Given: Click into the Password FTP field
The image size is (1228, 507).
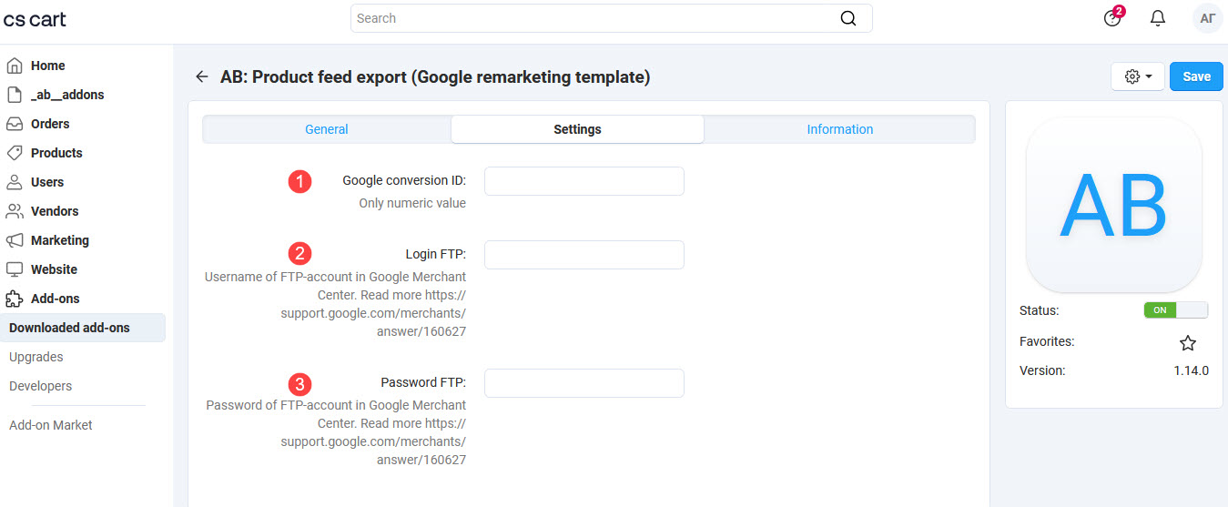Looking at the screenshot, I should coord(584,383).
